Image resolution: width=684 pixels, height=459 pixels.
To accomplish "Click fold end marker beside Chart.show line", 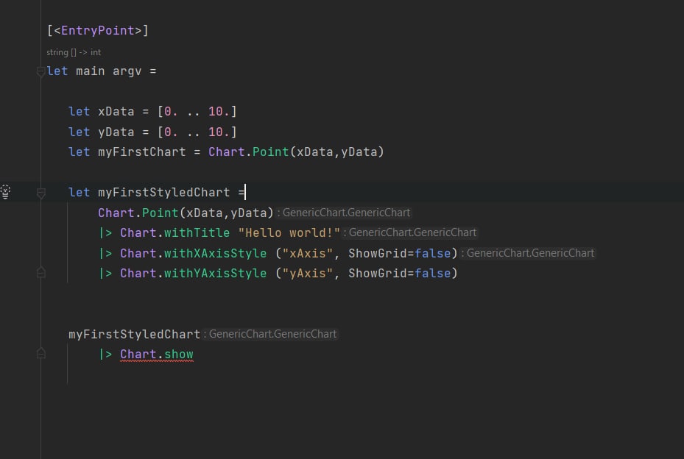I will click(x=41, y=354).
